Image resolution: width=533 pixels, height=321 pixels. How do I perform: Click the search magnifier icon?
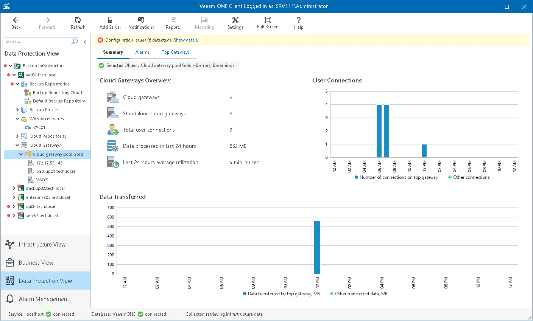[x=75, y=42]
